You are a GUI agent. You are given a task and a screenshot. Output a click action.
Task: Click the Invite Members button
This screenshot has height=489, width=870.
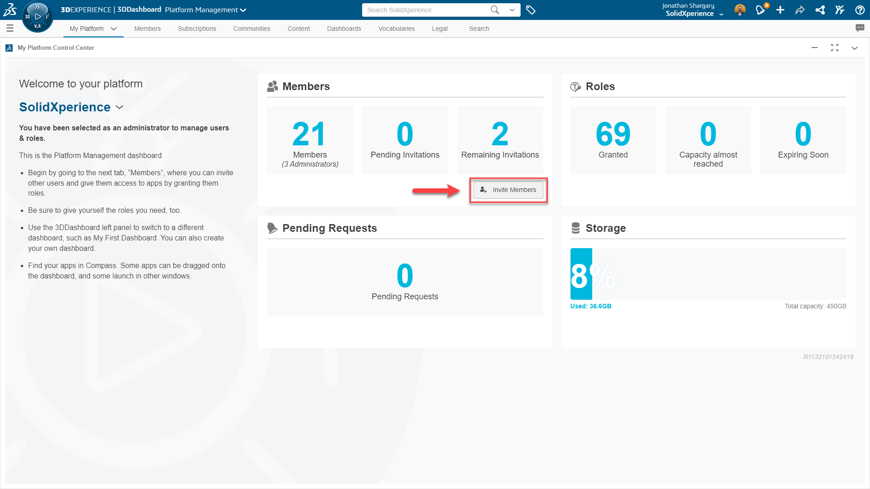[508, 190]
